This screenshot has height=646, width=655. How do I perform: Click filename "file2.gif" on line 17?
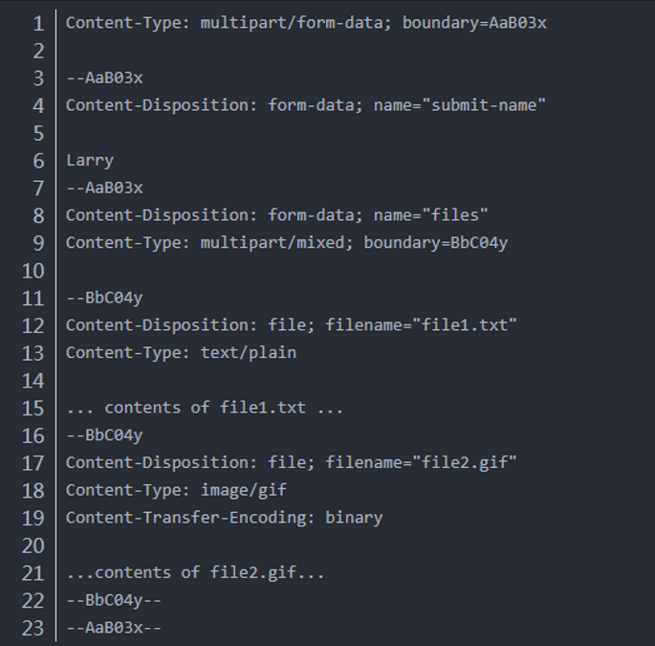(421, 462)
